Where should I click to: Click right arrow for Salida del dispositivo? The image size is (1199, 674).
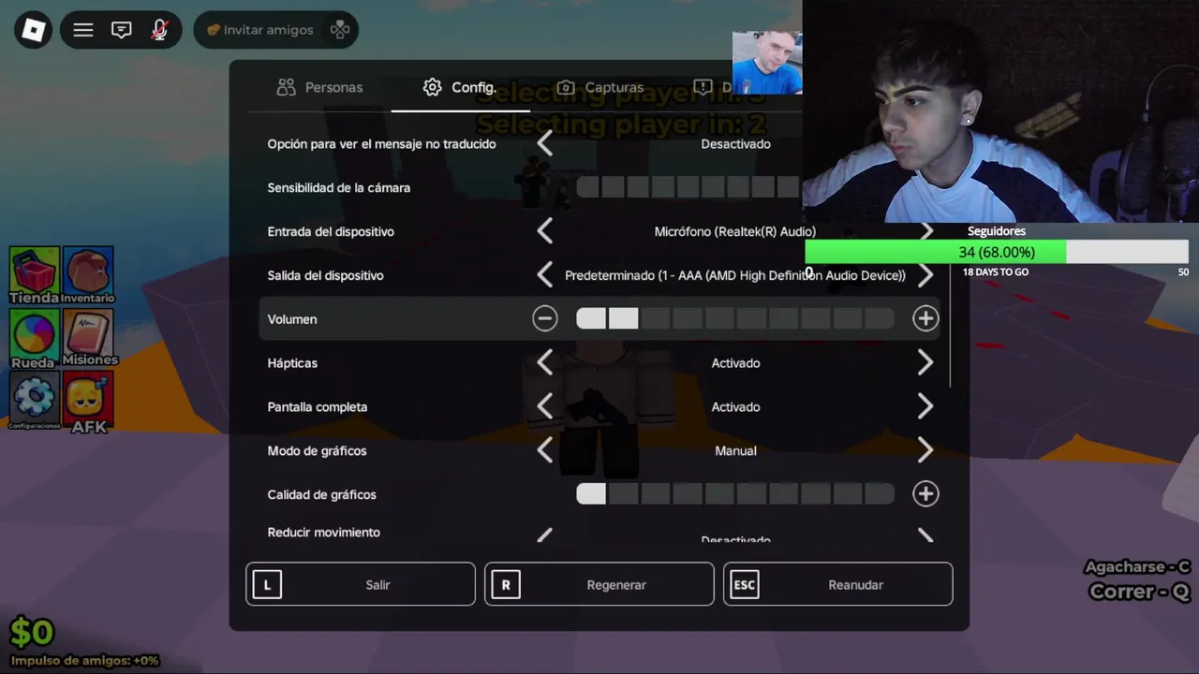(x=925, y=275)
